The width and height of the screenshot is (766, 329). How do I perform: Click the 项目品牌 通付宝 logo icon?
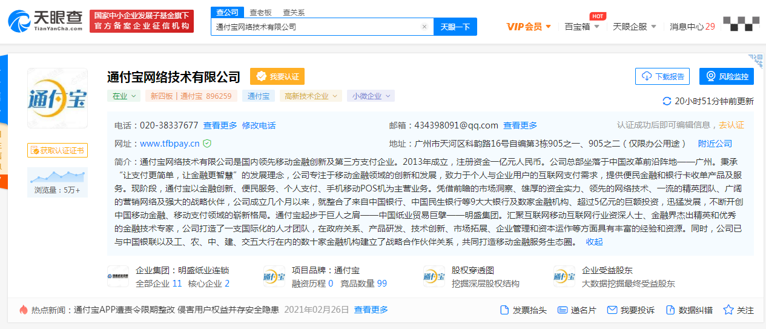274,276
